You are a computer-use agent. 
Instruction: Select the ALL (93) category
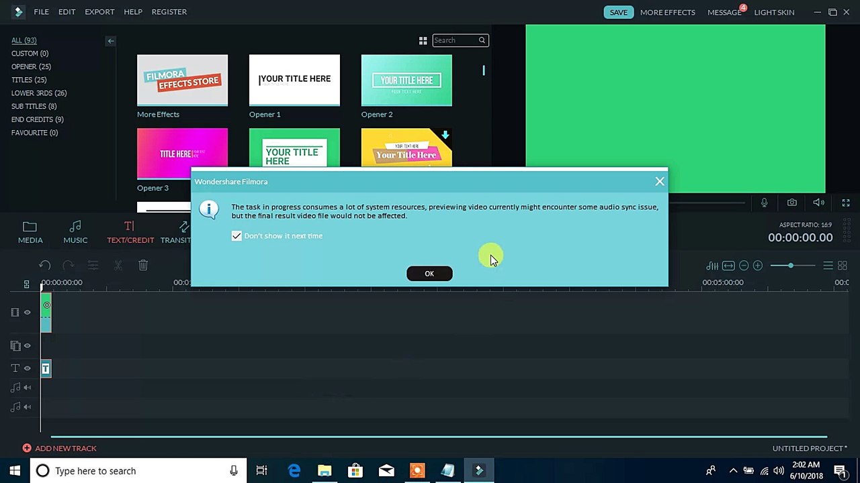tap(24, 40)
